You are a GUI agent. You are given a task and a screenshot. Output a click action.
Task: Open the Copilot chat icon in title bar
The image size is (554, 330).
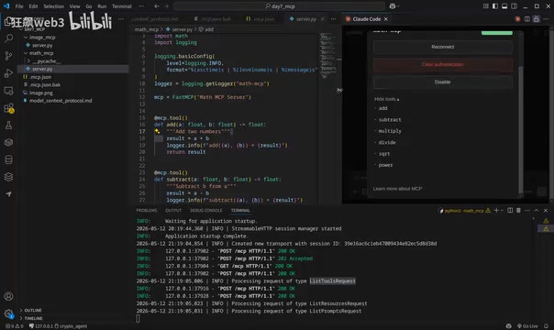tap(393, 6)
